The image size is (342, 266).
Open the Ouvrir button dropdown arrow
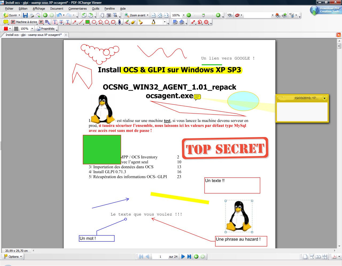20,15
